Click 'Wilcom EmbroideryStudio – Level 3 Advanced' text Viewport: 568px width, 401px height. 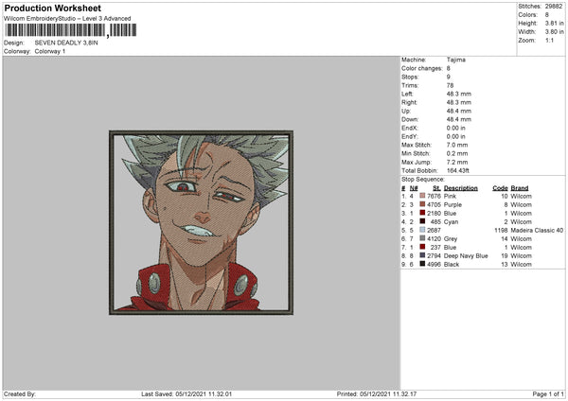[67, 18]
